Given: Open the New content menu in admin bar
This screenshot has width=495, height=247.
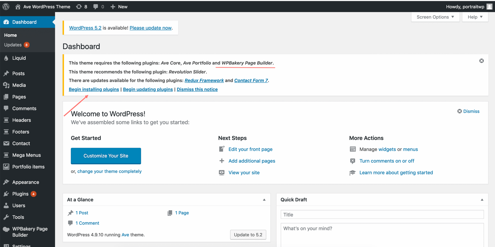Looking at the screenshot, I should pos(119,6).
